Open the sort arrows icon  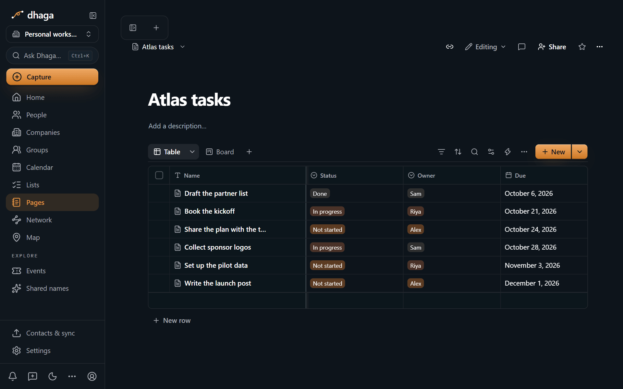click(x=458, y=152)
